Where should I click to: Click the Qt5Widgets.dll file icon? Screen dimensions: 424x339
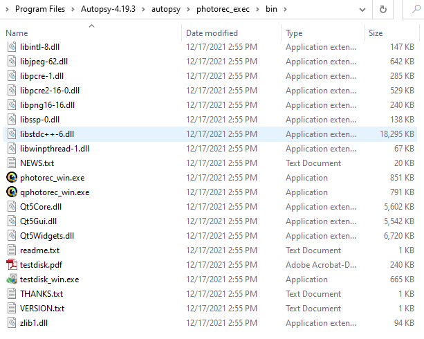coord(12,236)
